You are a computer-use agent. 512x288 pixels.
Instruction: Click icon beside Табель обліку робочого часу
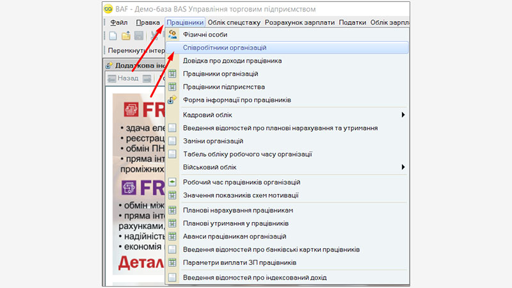172,154
